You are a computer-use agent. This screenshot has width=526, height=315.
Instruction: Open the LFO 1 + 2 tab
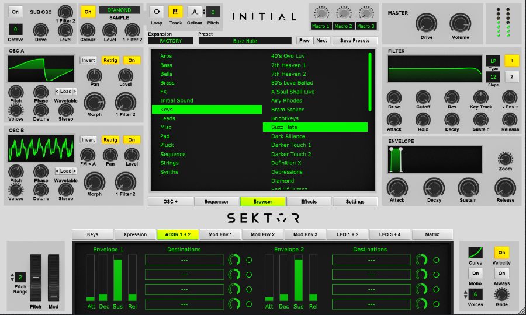click(347, 235)
